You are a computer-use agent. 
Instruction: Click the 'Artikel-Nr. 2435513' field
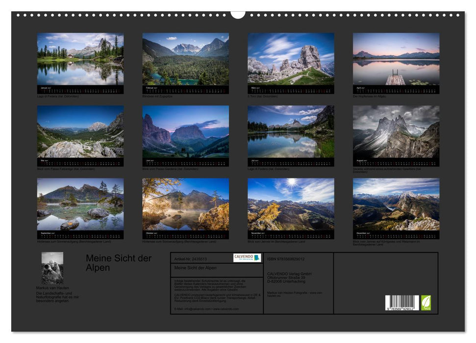pos(190,259)
